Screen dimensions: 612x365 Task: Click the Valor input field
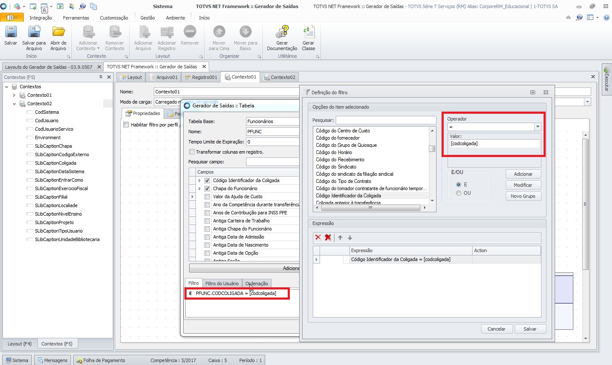[x=494, y=143]
